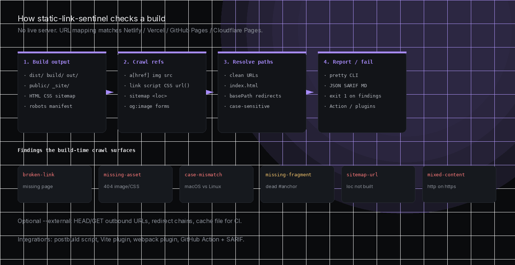Select the "exit 1 on findings" bullet
Image resolution: width=515 pixels, height=265 pixels.
pos(352,96)
